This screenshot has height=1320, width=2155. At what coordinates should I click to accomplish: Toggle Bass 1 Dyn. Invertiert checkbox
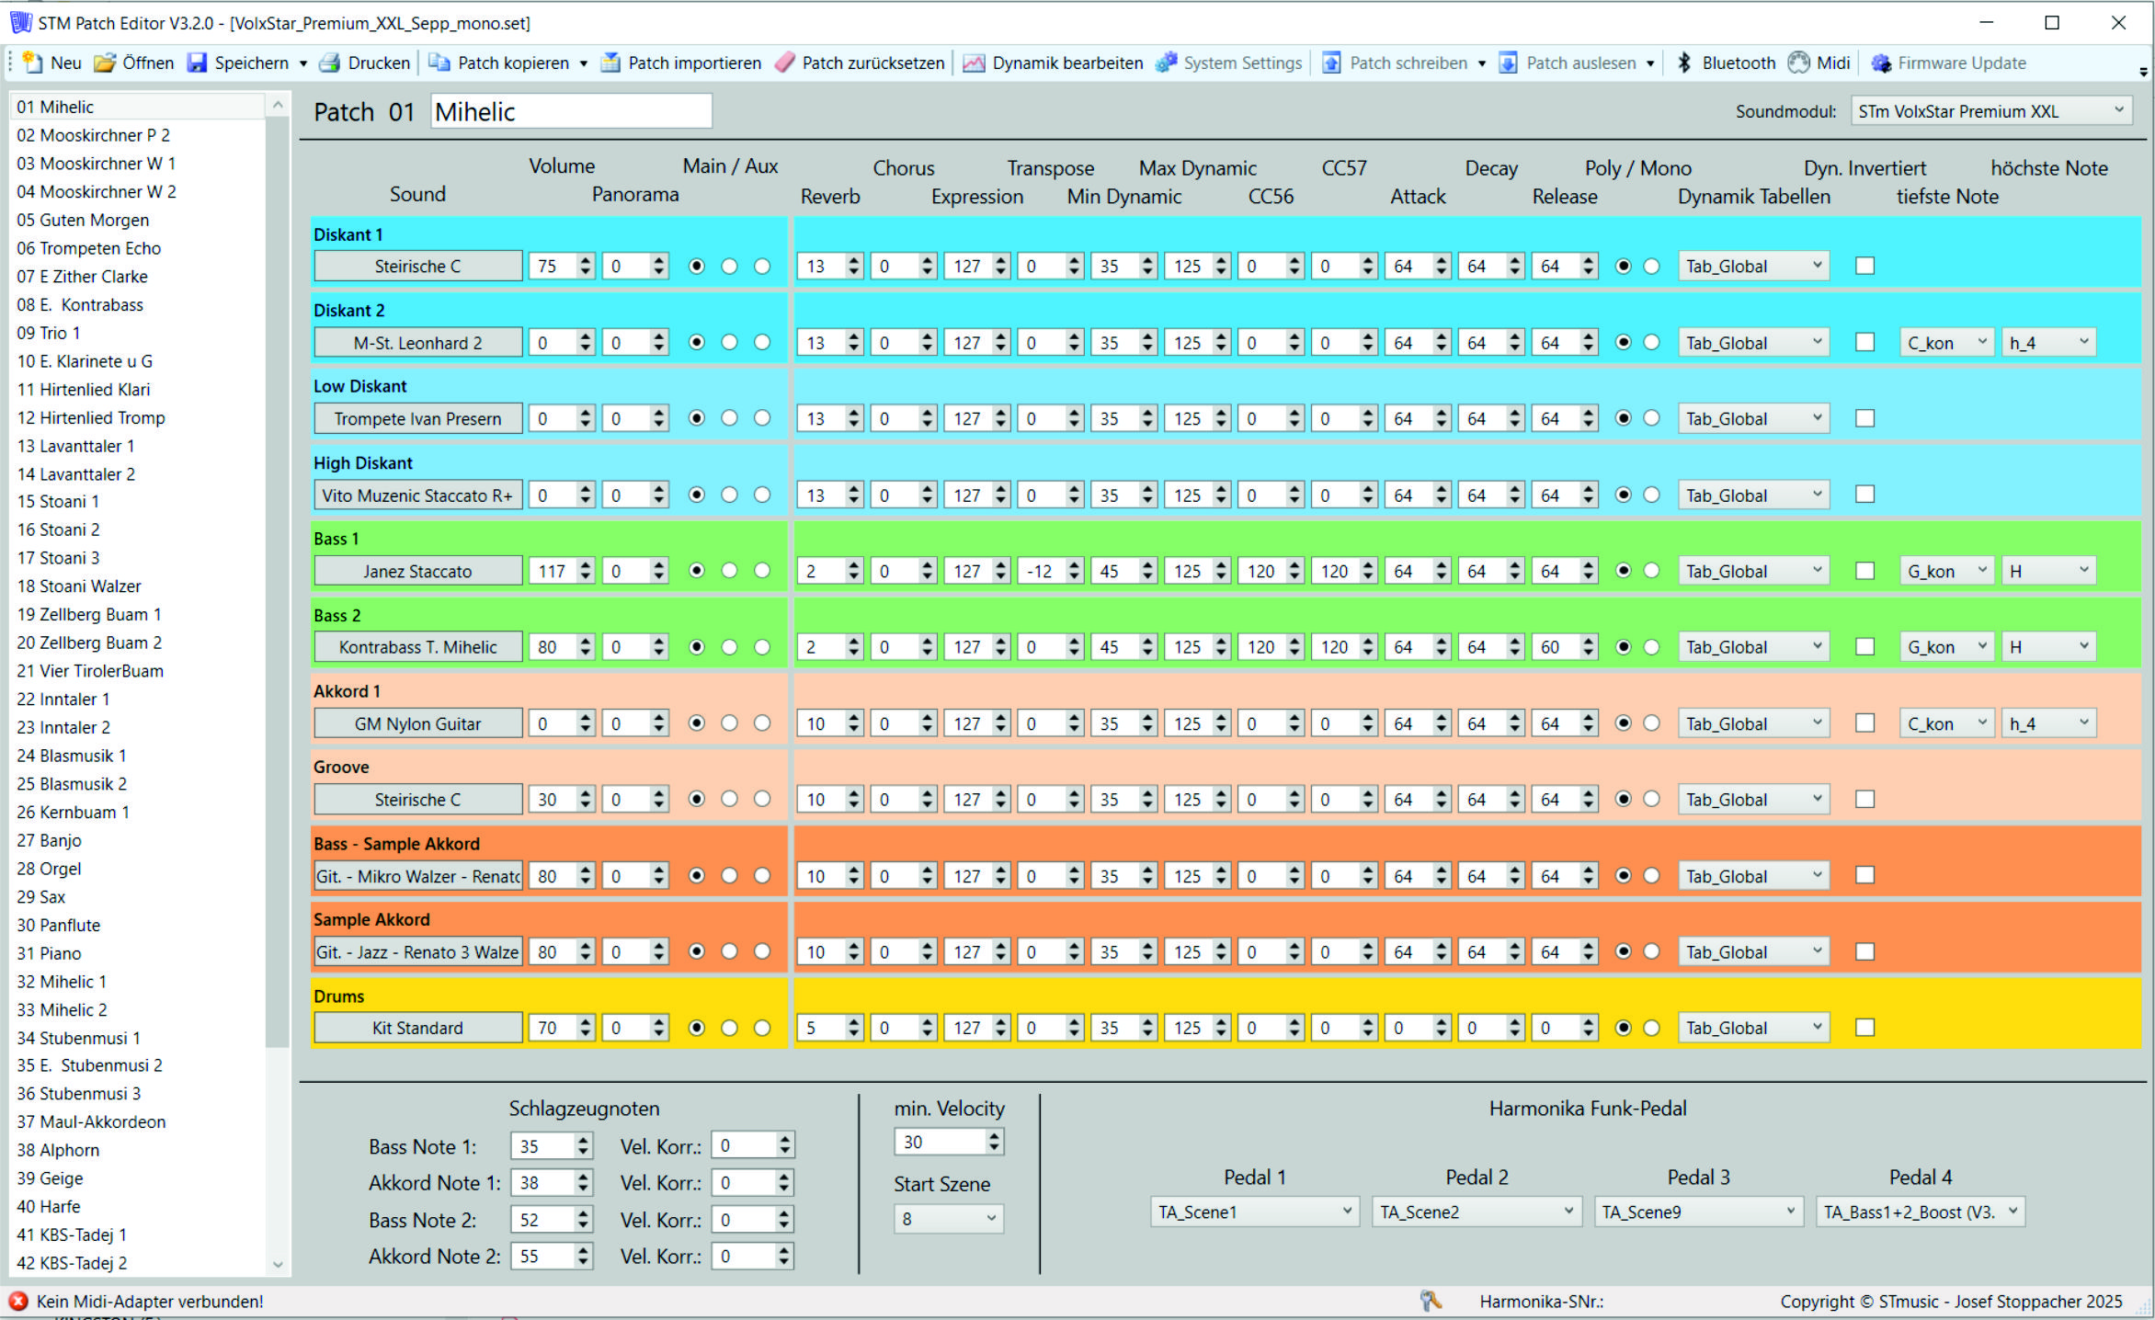click(x=1864, y=571)
